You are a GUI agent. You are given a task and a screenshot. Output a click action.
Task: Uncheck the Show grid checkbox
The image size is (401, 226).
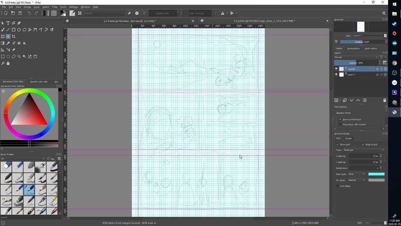[337, 144]
